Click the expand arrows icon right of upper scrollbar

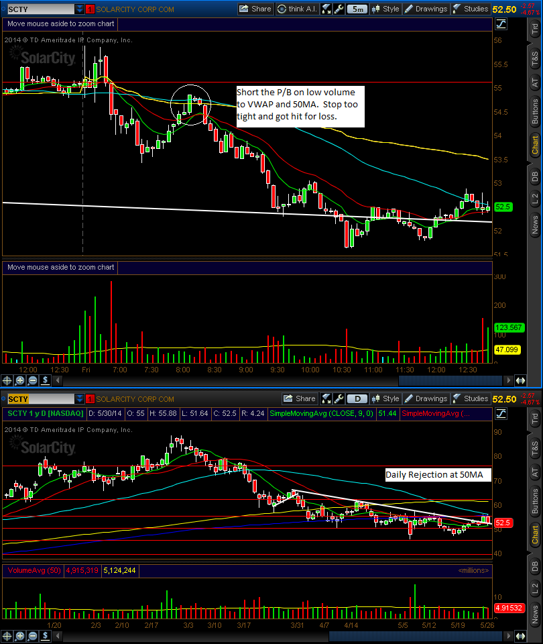click(520, 380)
